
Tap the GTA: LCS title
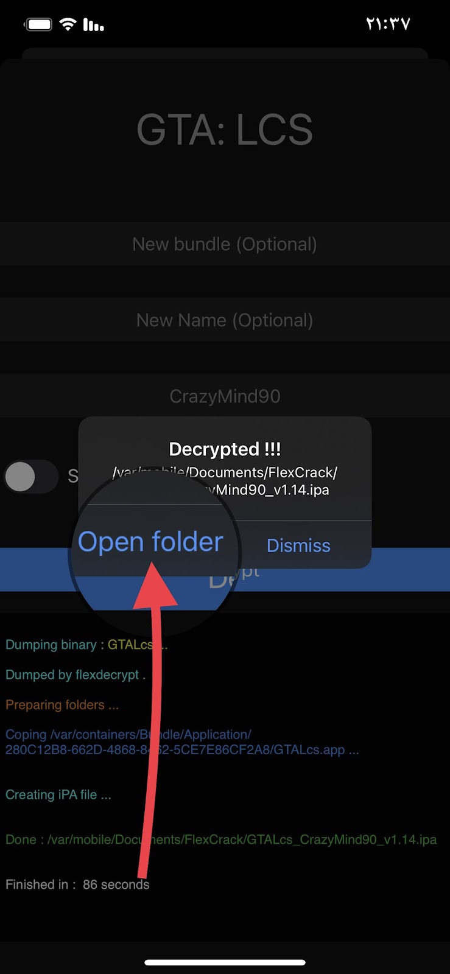tap(225, 130)
